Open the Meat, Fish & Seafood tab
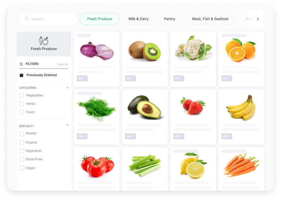This screenshot has height=200, width=281. click(x=210, y=19)
